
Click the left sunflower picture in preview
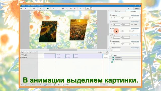pos(48,31)
